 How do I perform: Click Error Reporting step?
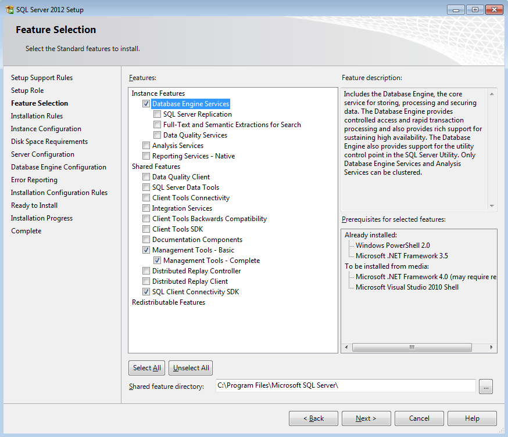click(34, 180)
